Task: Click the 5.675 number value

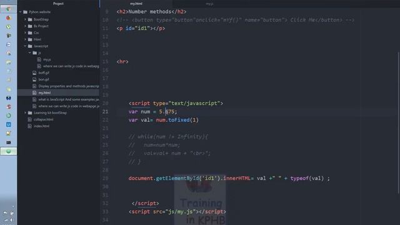Action: [167, 112]
